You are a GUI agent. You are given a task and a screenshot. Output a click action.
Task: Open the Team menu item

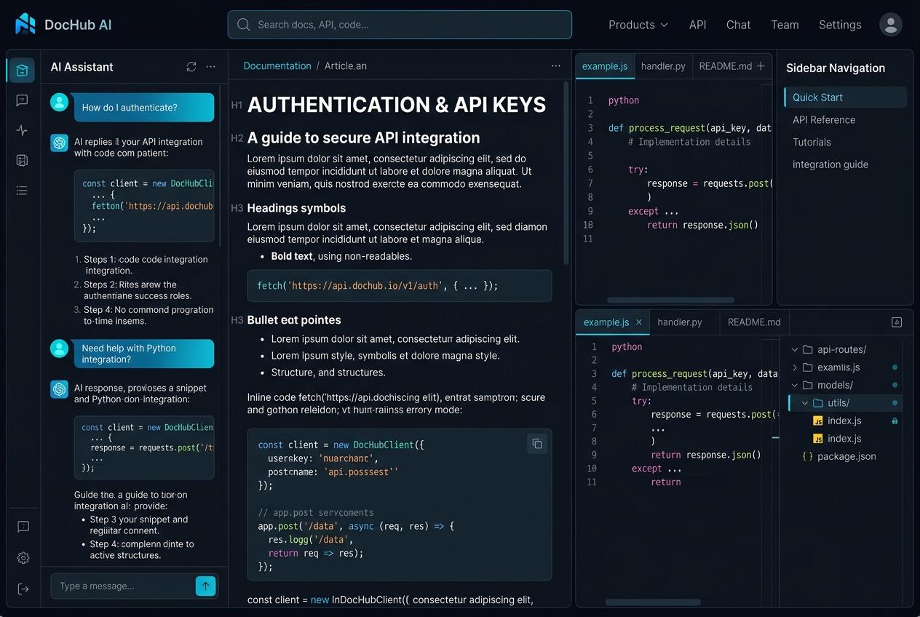tap(785, 25)
